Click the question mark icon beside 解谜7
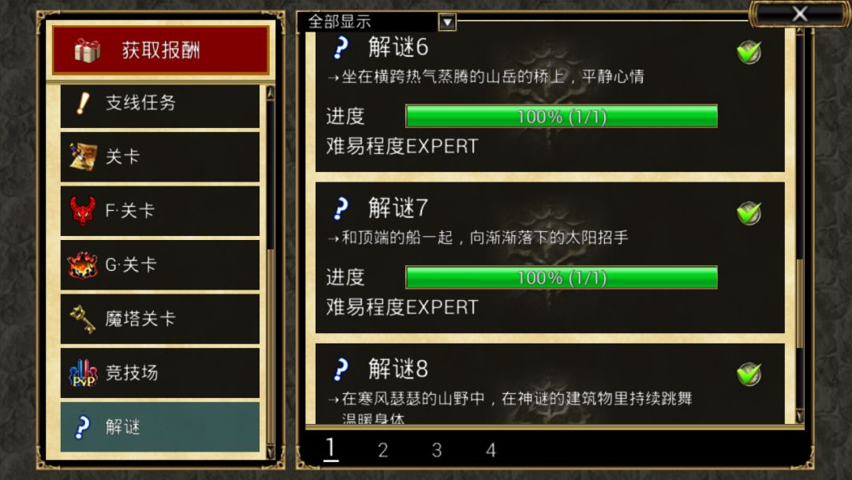 [x=341, y=208]
